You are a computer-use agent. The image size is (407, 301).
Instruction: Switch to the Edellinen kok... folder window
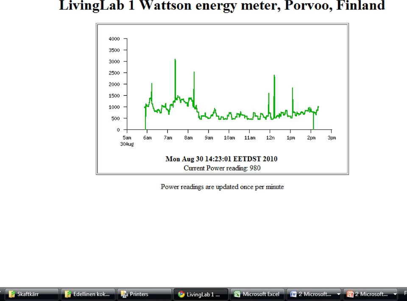87,294
